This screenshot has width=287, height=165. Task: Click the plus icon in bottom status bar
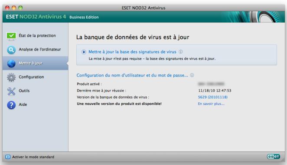8,157
